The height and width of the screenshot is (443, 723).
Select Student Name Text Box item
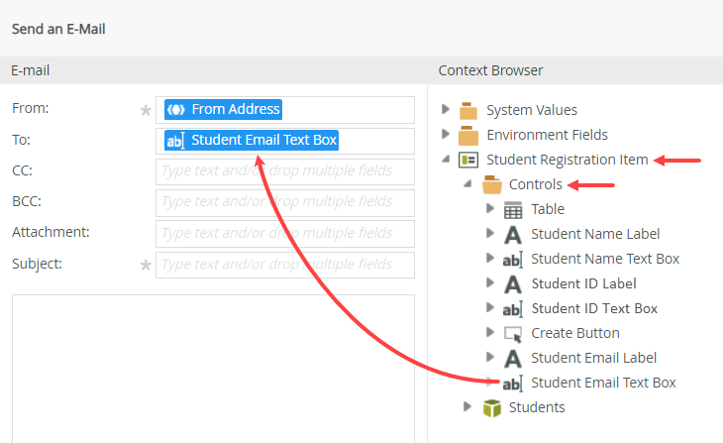(605, 259)
